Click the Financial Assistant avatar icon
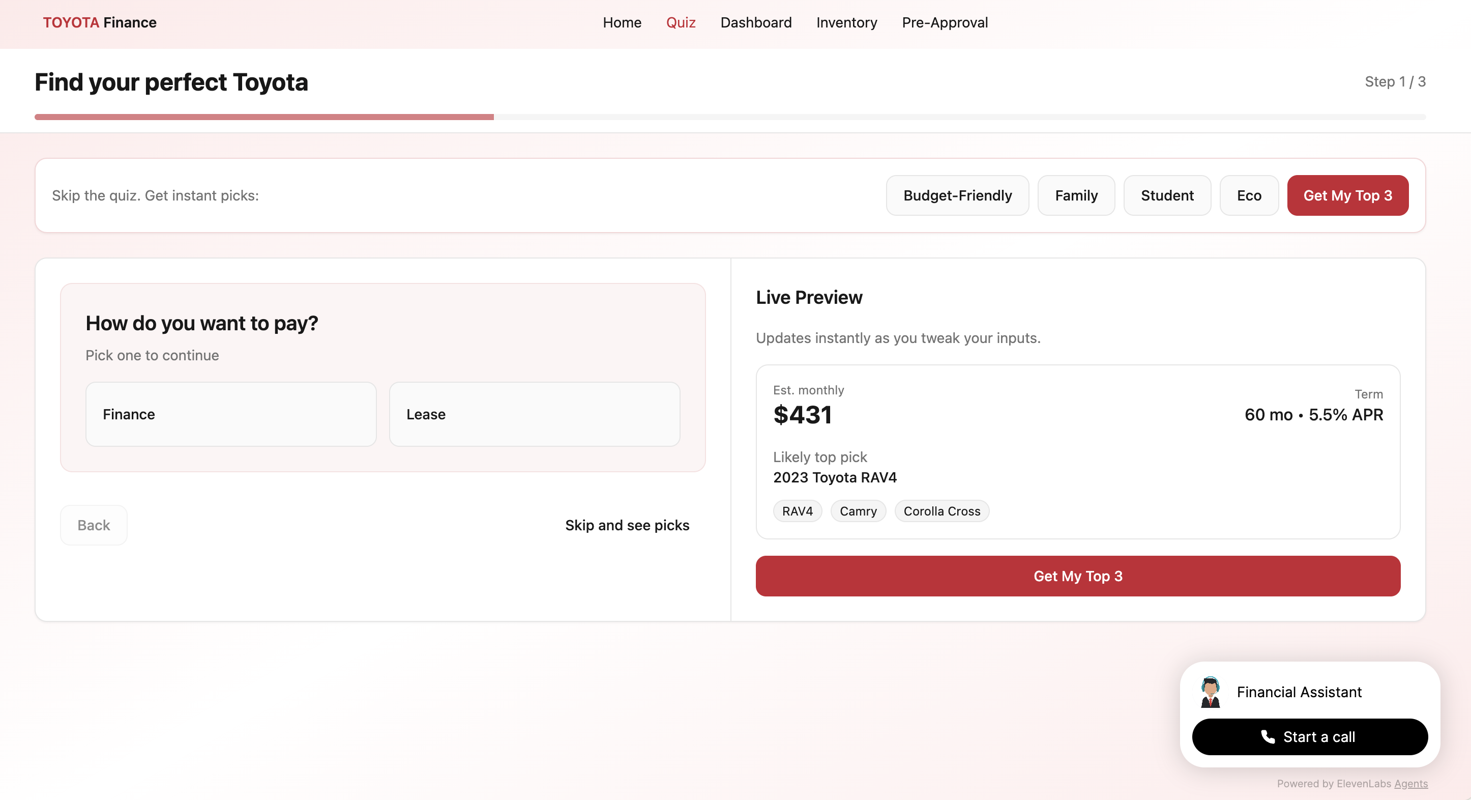 pyautogui.click(x=1210, y=692)
